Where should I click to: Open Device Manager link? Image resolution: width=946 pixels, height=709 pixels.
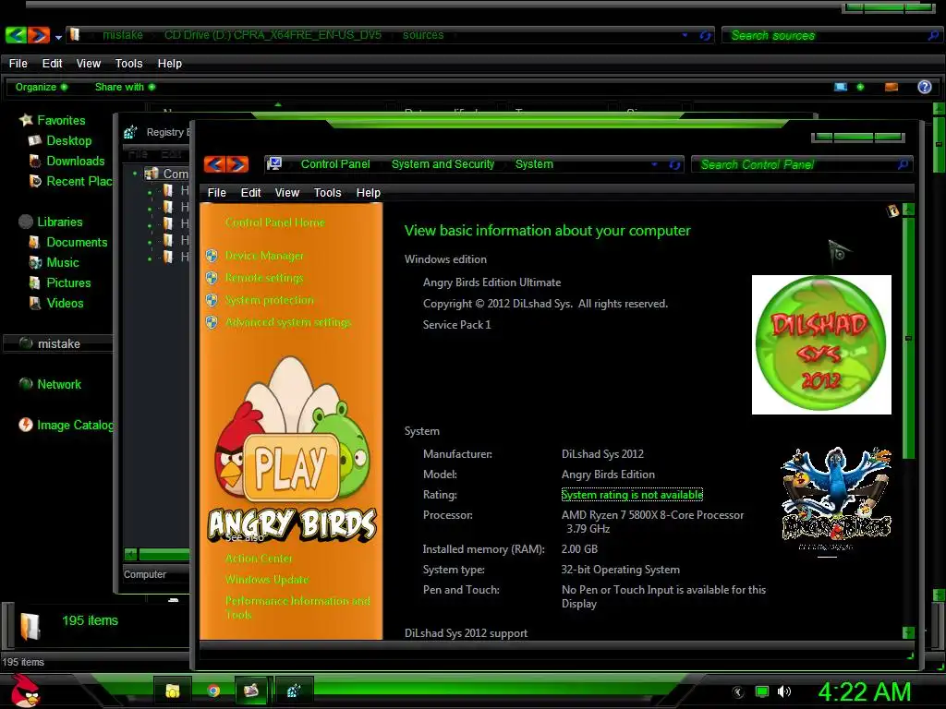264,256
